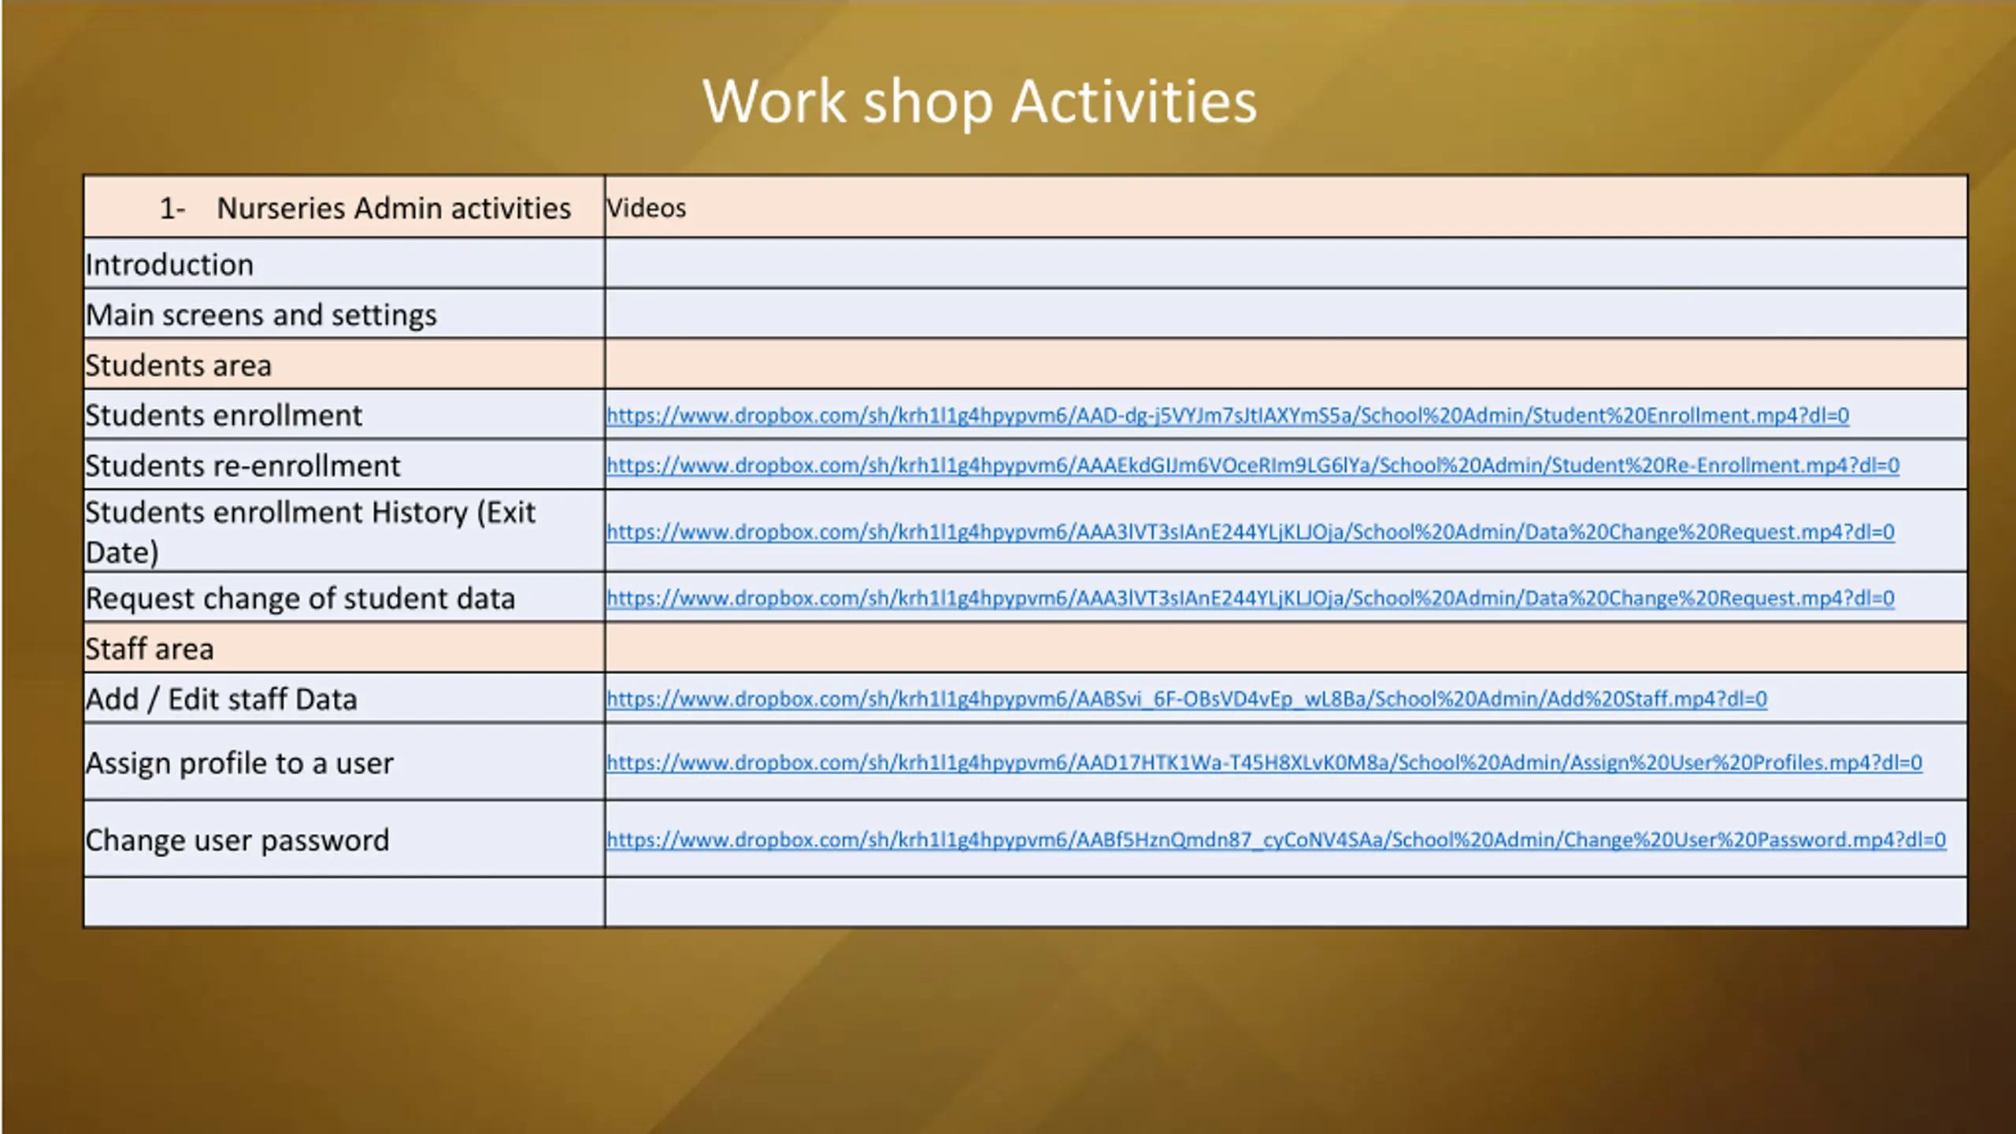
Task: Click the Videos column header cell
Action: [647, 208]
